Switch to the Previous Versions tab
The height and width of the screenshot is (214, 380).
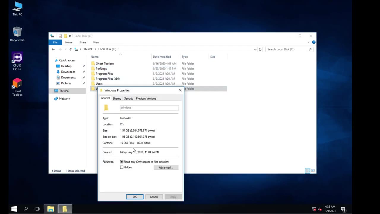[146, 98]
